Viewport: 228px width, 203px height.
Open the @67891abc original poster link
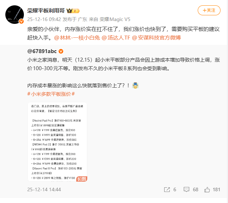click(x=42, y=51)
